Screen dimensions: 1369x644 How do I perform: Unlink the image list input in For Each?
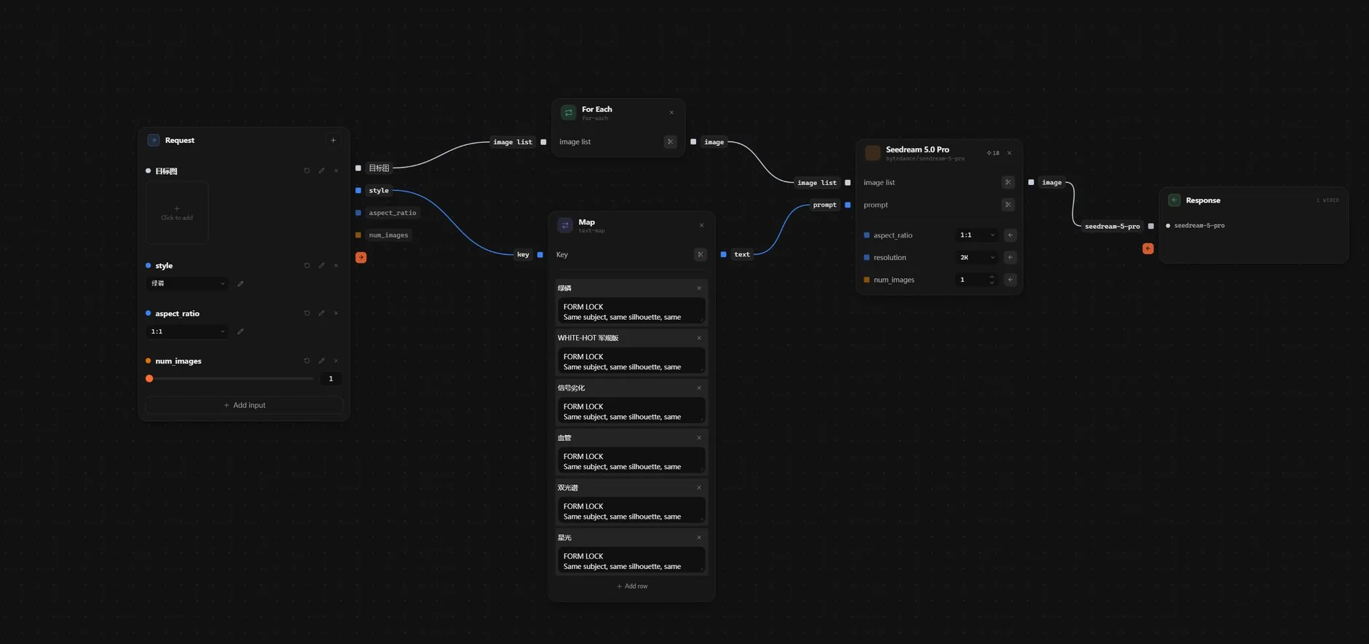click(x=671, y=142)
